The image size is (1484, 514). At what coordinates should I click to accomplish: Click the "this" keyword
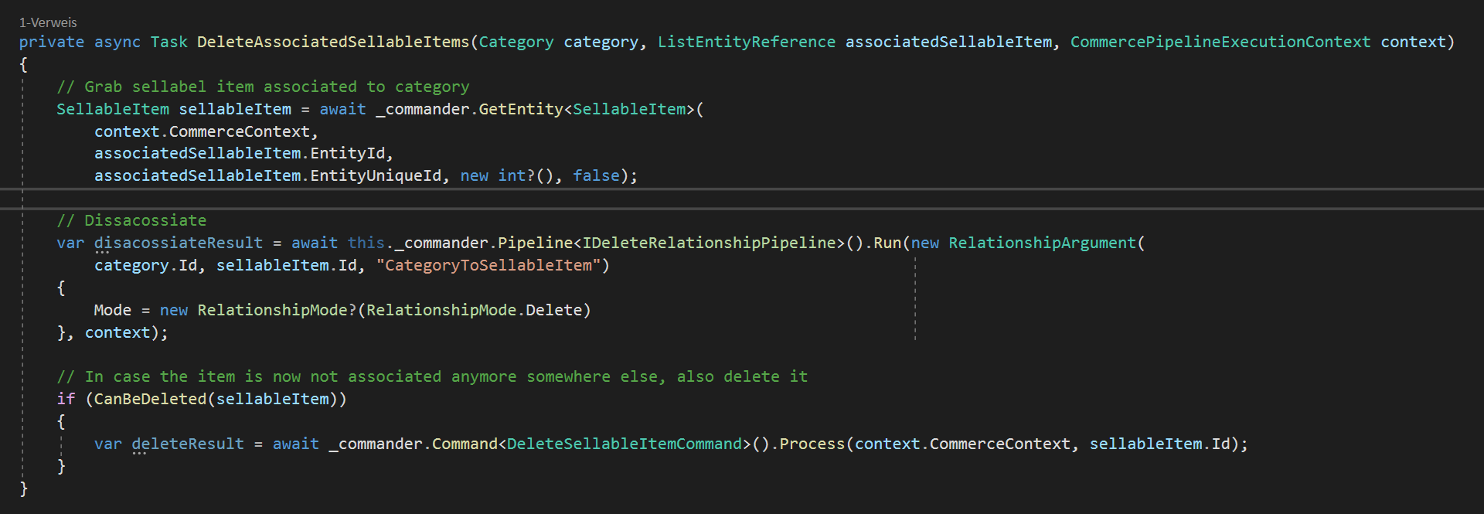(366, 243)
